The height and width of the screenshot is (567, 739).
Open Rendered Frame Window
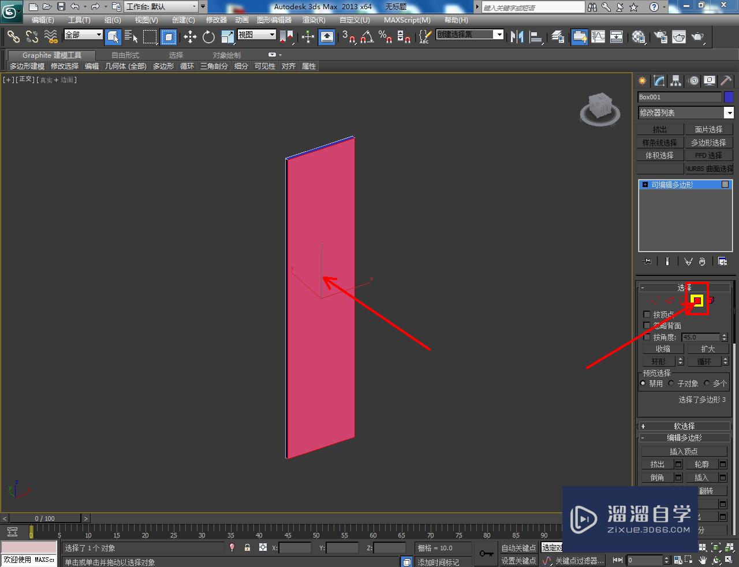(x=678, y=37)
